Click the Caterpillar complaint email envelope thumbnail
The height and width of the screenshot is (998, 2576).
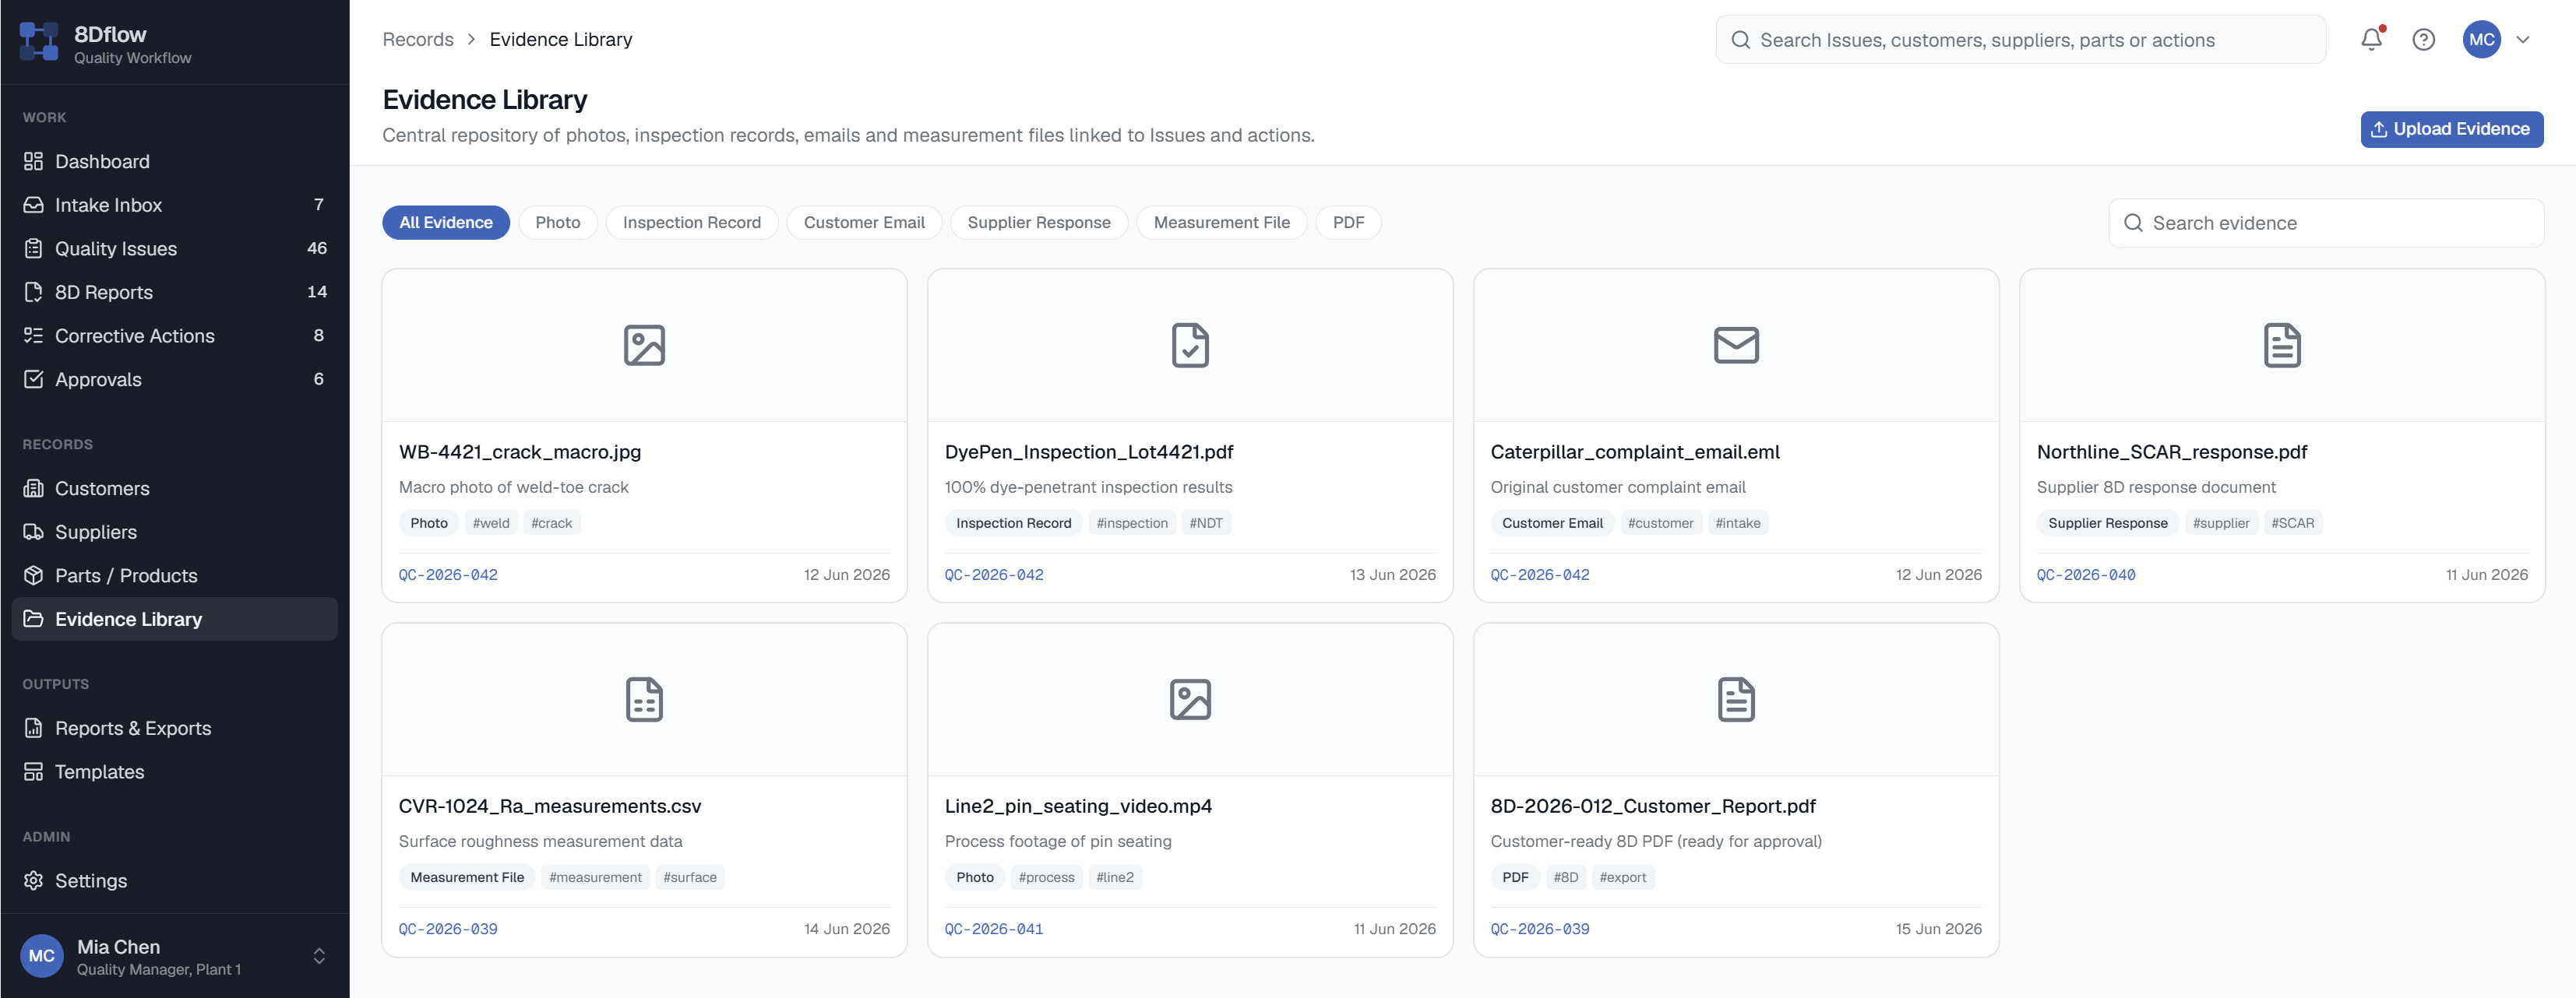coord(1736,346)
